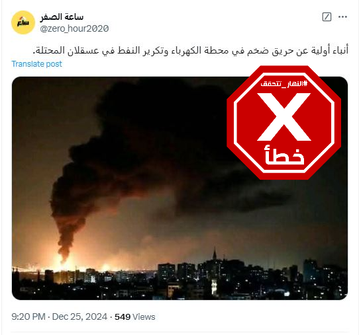This screenshot has width=359, height=335.
Task: Click the Translate post link
Action: [x=37, y=64]
